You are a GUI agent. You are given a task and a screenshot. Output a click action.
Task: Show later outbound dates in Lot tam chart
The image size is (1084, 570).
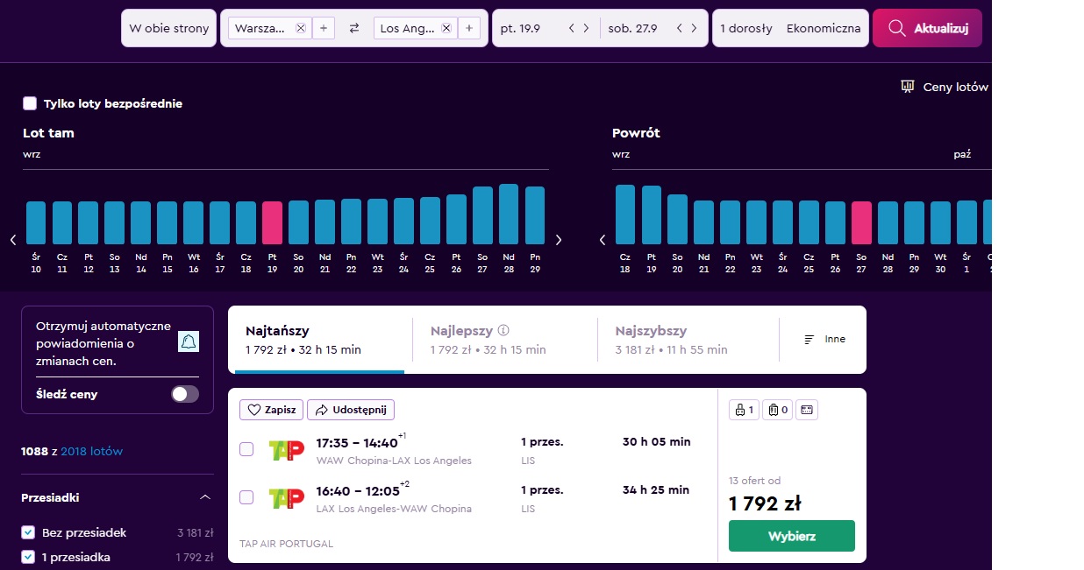click(x=559, y=240)
